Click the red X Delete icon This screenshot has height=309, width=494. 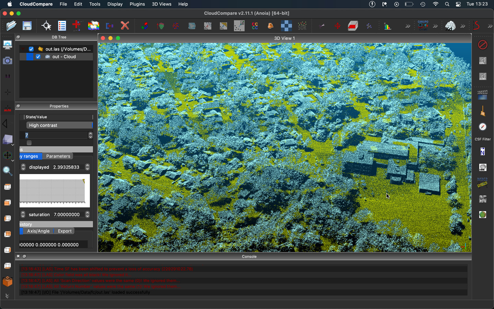125,26
